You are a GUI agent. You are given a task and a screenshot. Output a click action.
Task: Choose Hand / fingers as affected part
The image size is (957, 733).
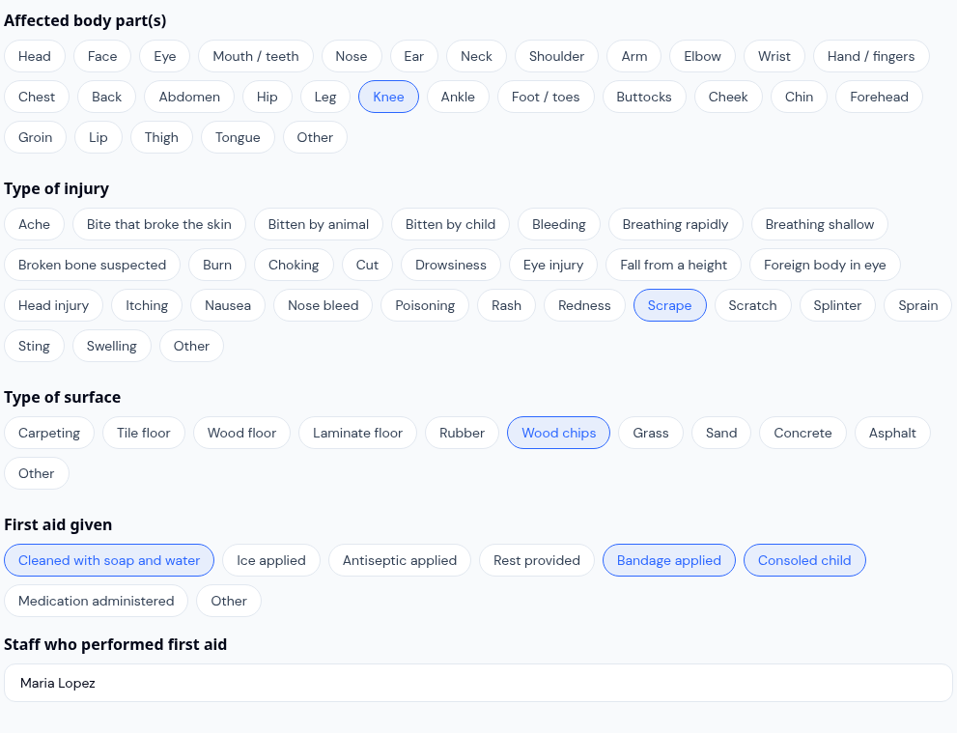[x=871, y=56]
